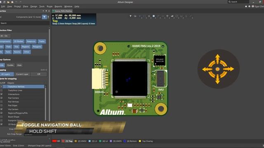Open the Edit menu
This screenshot has height=148, width=264.
point(3,7)
